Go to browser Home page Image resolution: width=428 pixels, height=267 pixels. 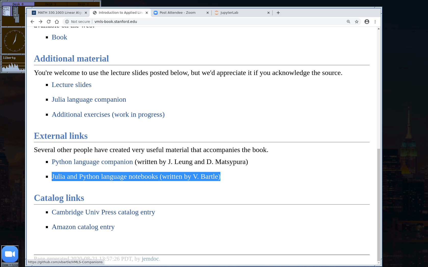[57, 22]
